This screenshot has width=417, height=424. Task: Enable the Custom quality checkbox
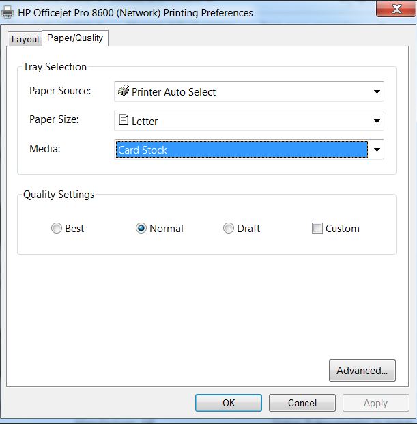[x=317, y=228]
